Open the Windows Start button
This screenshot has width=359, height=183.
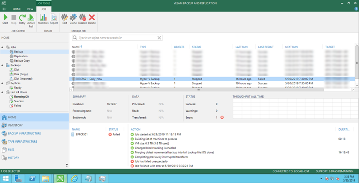[x=6, y=179]
